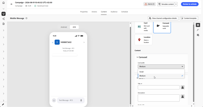Choose Small card width option
The image size is (203, 107).
click(161, 72)
